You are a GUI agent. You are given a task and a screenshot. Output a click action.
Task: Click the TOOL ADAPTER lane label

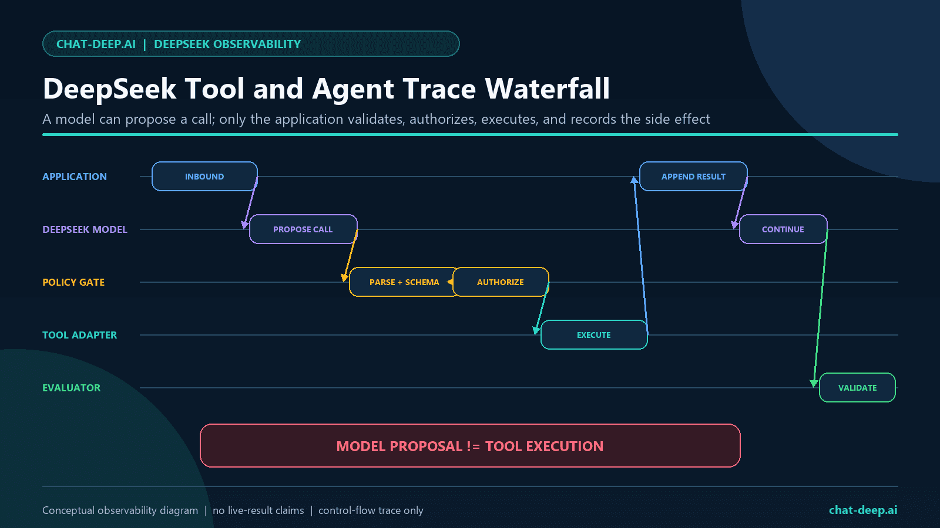(x=79, y=335)
